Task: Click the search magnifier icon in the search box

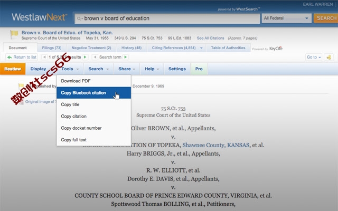Action: click(79, 19)
